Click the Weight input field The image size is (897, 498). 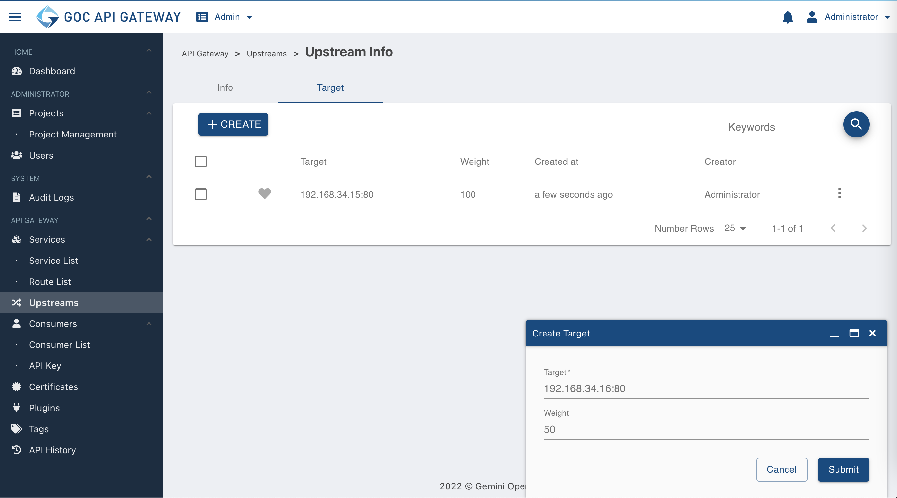click(706, 429)
